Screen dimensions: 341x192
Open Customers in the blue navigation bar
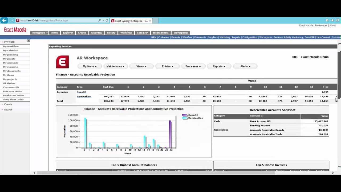click(164, 37)
